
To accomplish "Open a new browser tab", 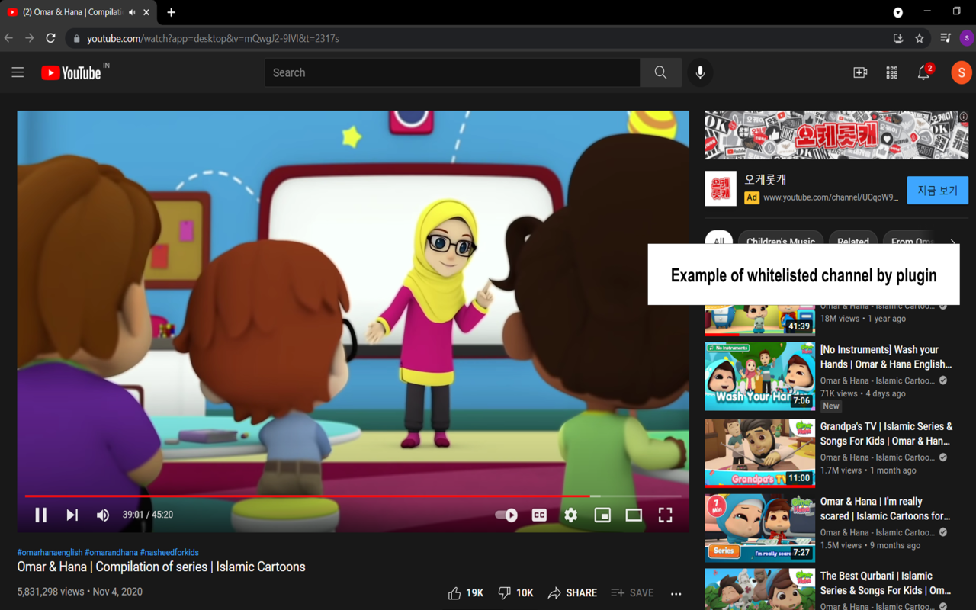I will click(171, 12).
